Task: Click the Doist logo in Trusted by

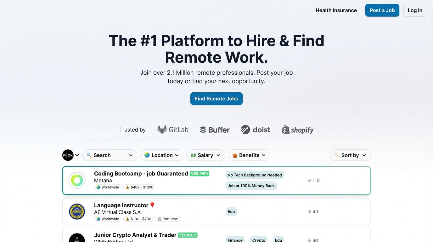Action: coord(255,130)
